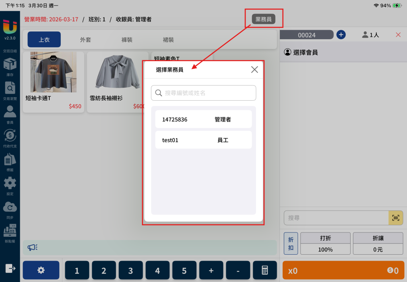Close the 選擇業務員 dialog

[x=254, y=69]
